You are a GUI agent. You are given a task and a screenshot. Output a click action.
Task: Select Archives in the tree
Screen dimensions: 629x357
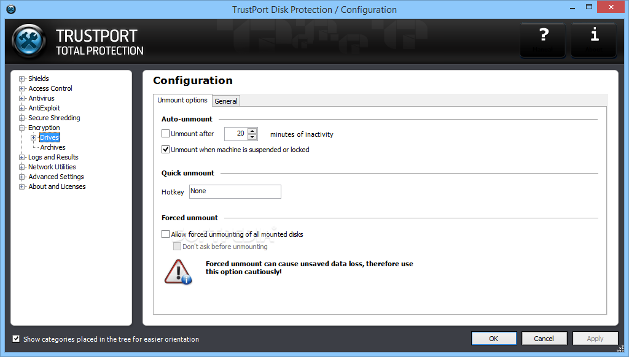[53, 147]
